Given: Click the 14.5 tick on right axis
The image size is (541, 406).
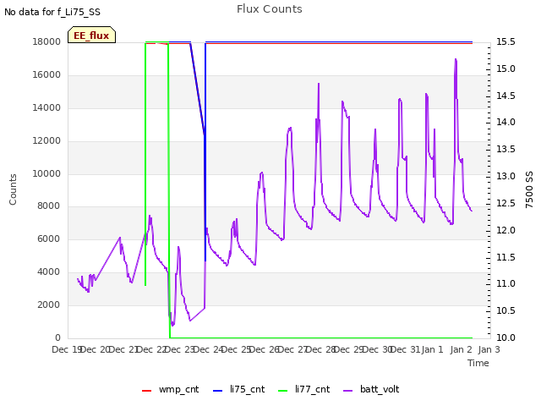Looking at the screenshot, I should pos(505,96).
